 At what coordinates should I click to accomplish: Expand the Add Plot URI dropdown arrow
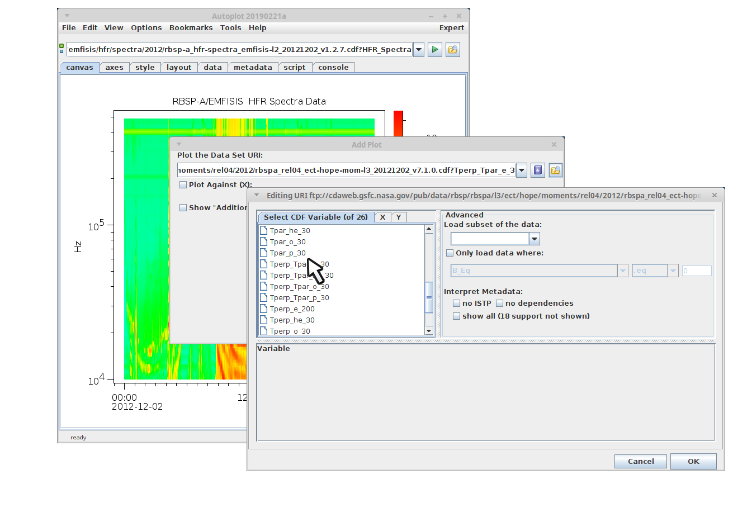tap(522, 170)
